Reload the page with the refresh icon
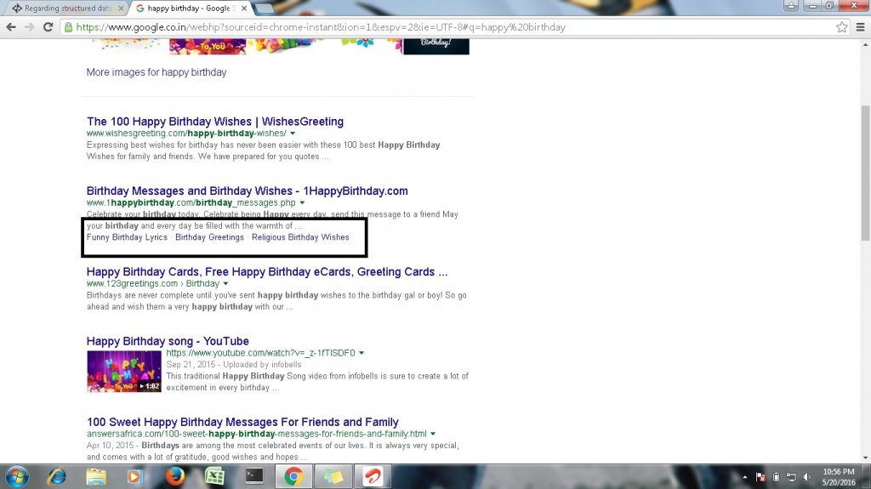871x489 pixels. (x=48, y=27)
